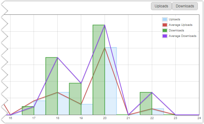Click the red Average Uploads legend swatch
The height and width of the screenshot is (124, 204).
tap(165, 25)
